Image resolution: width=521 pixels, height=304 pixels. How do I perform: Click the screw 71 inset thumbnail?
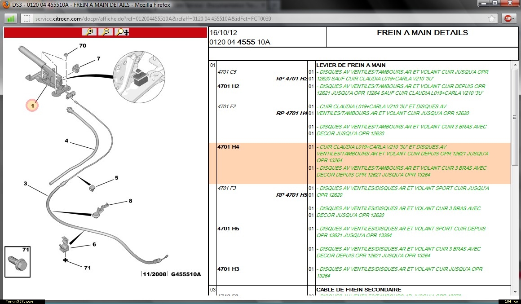18,262
